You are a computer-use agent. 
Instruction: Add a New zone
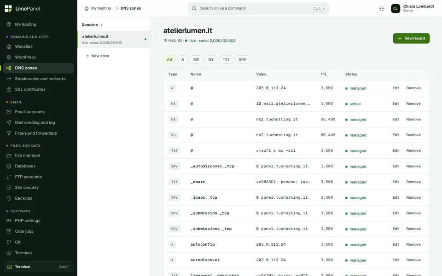(97, 56)
